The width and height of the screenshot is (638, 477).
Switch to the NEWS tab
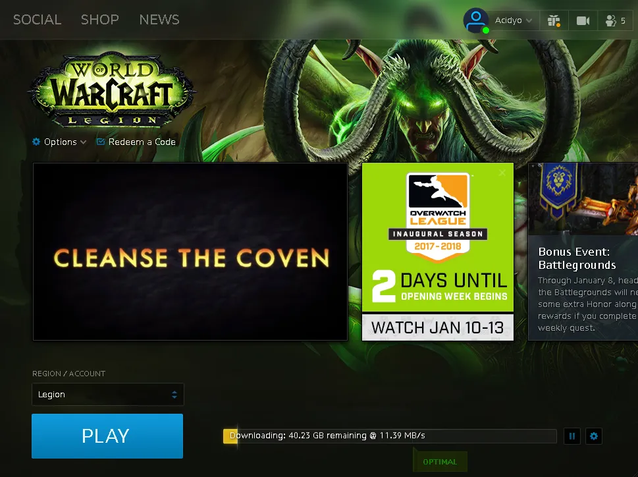click(159, 20)
